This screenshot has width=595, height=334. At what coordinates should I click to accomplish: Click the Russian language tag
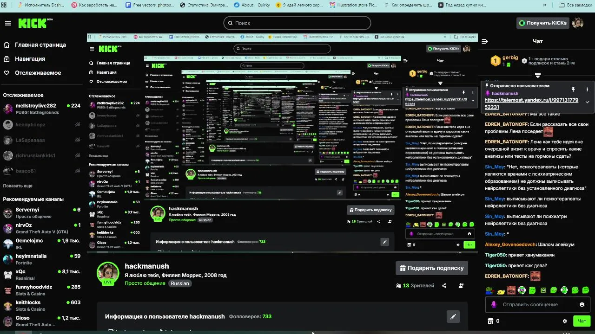point(180,283)
